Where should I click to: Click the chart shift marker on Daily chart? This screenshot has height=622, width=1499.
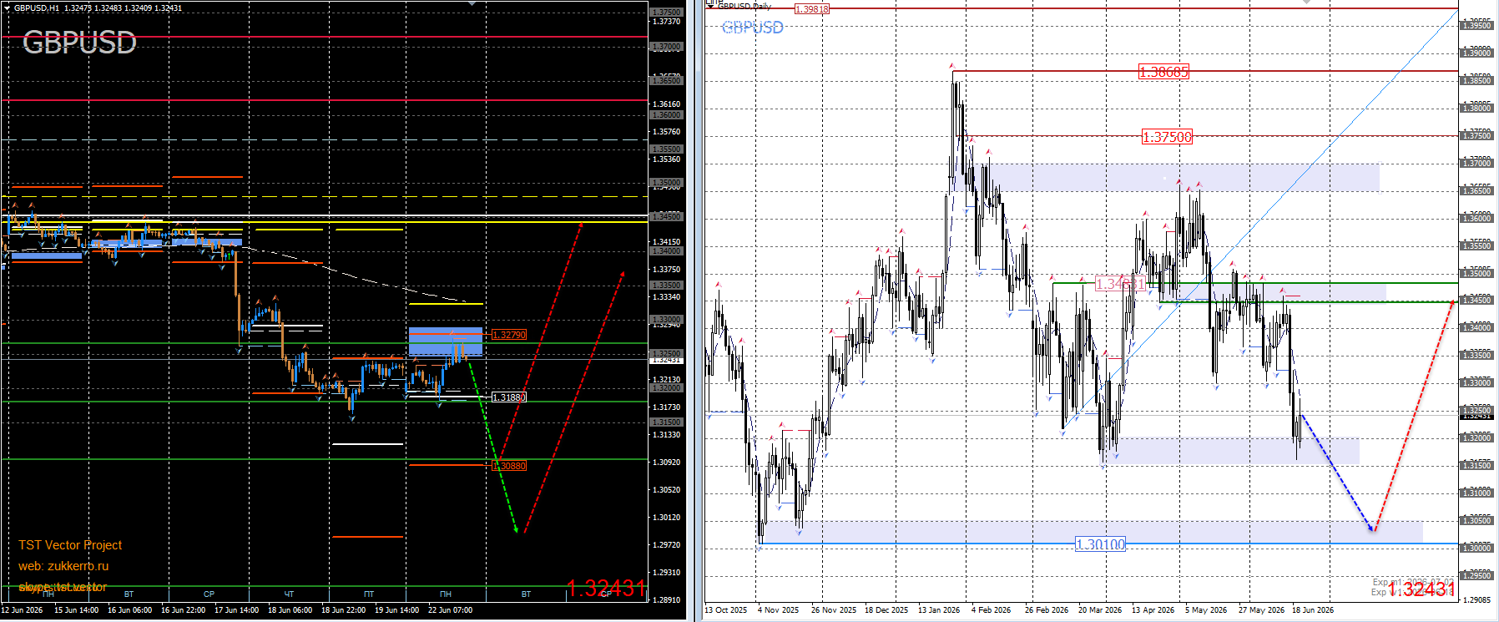(1307, 3)
